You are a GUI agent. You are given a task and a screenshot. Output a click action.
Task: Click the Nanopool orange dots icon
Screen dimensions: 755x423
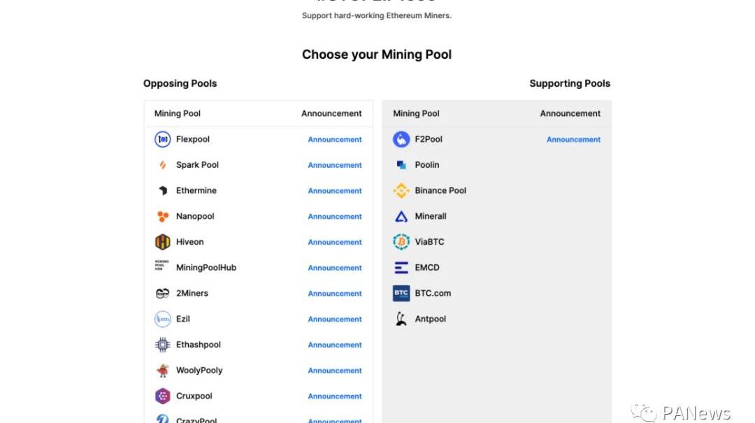pos(163,216)
